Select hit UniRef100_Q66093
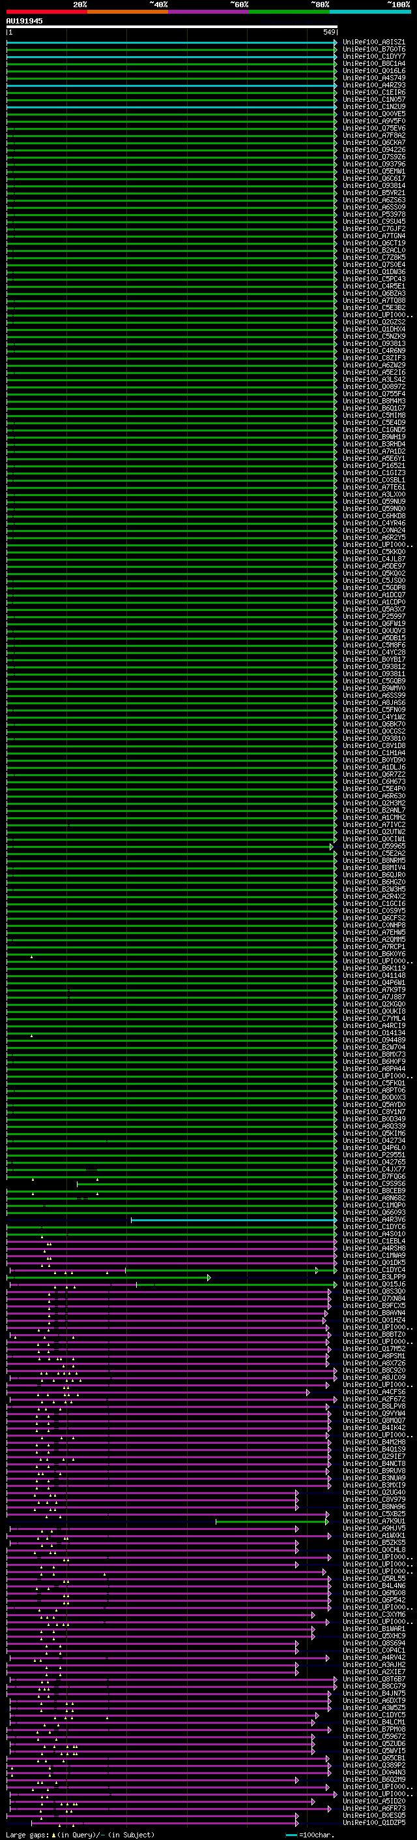Screen dimensions: 417x1840 pyautogui.click(x=373, y=1212)
